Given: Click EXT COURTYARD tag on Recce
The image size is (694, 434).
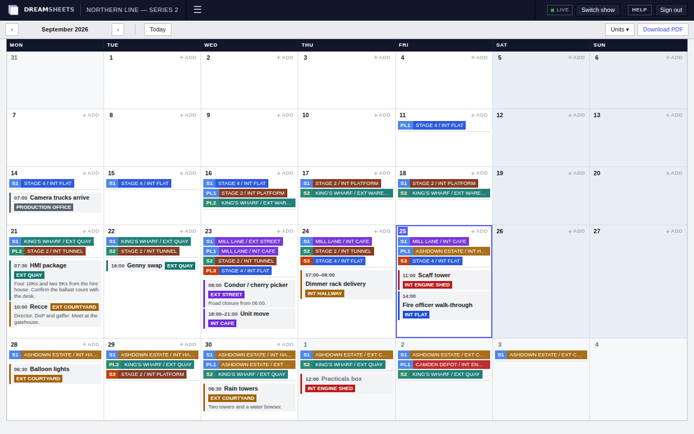Looking at the screenshot, I should coord(74,307).
